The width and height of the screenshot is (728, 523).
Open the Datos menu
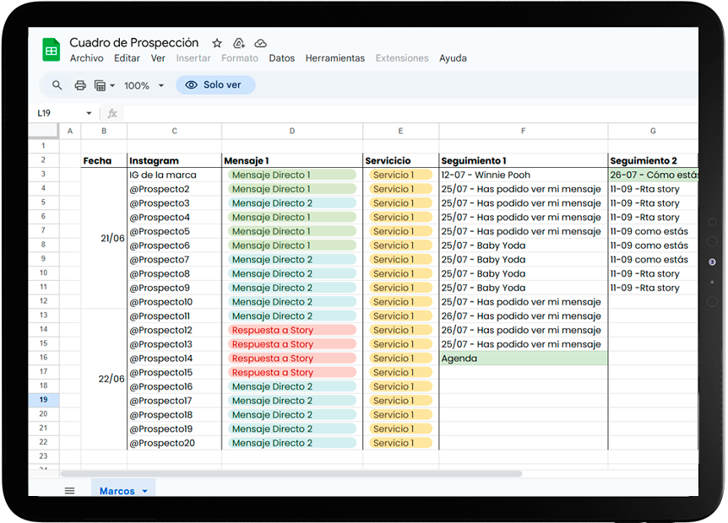[x=281, y=58]
